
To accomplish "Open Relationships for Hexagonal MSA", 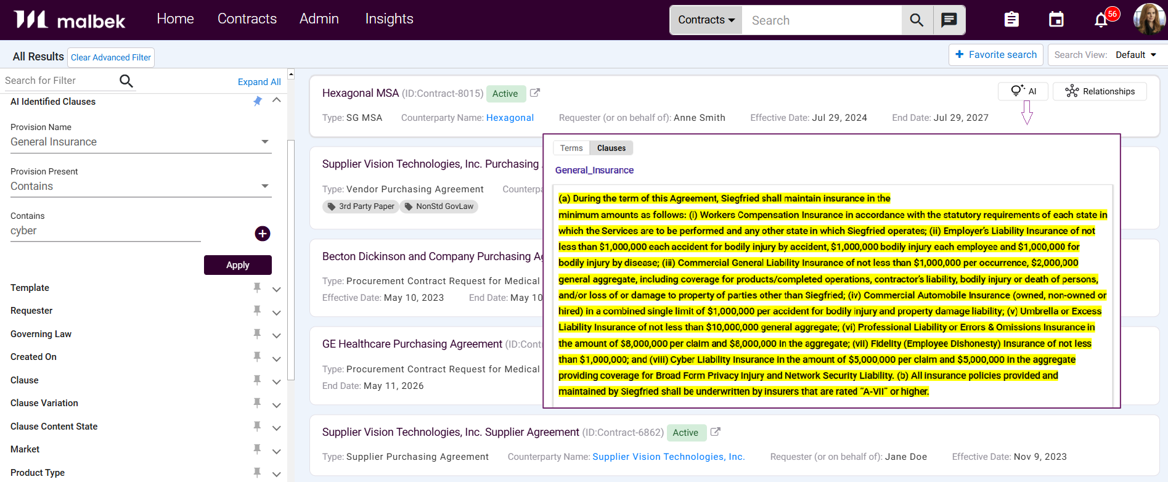I will (x=1100, y=91).
